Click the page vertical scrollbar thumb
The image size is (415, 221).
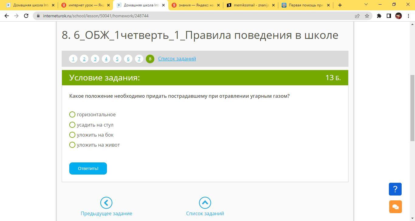[x=412, y=108]
